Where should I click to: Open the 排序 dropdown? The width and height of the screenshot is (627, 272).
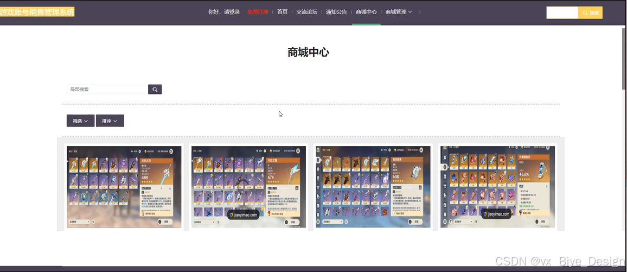[x=110, y=121]
